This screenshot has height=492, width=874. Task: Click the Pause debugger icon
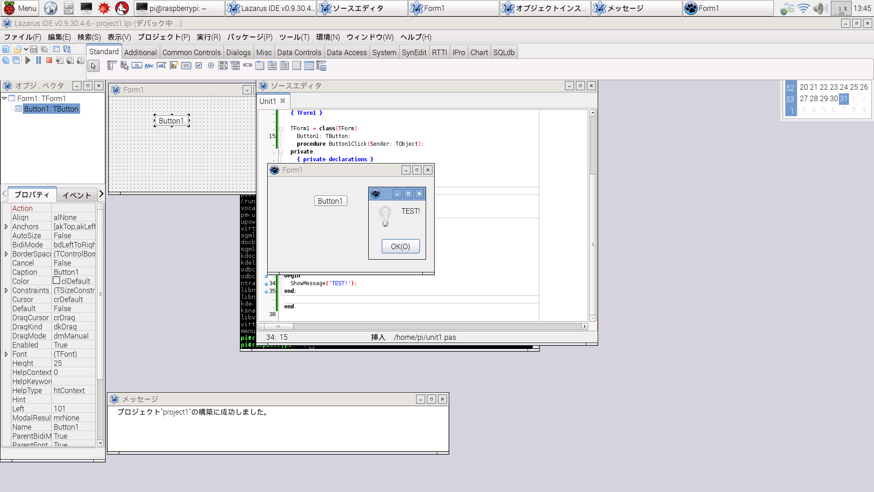coord(39,60)
